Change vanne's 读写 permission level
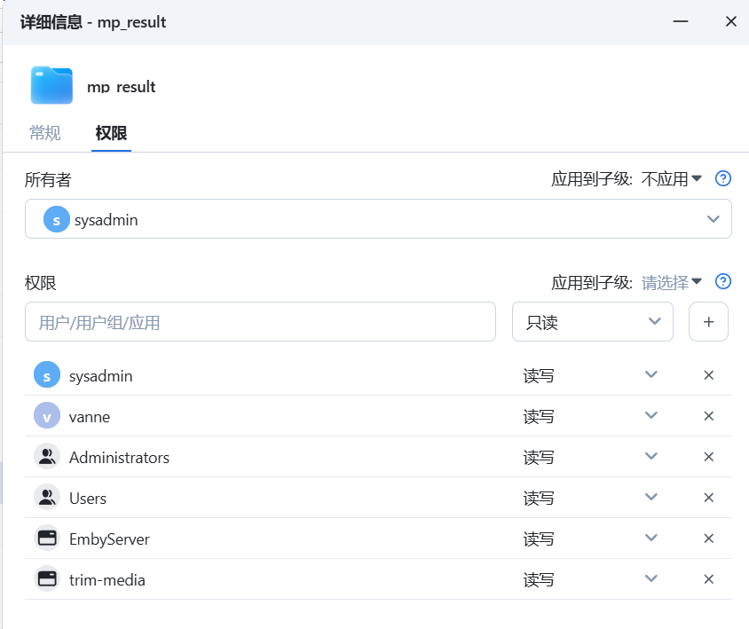749x629 pixels. coord(650,416)
